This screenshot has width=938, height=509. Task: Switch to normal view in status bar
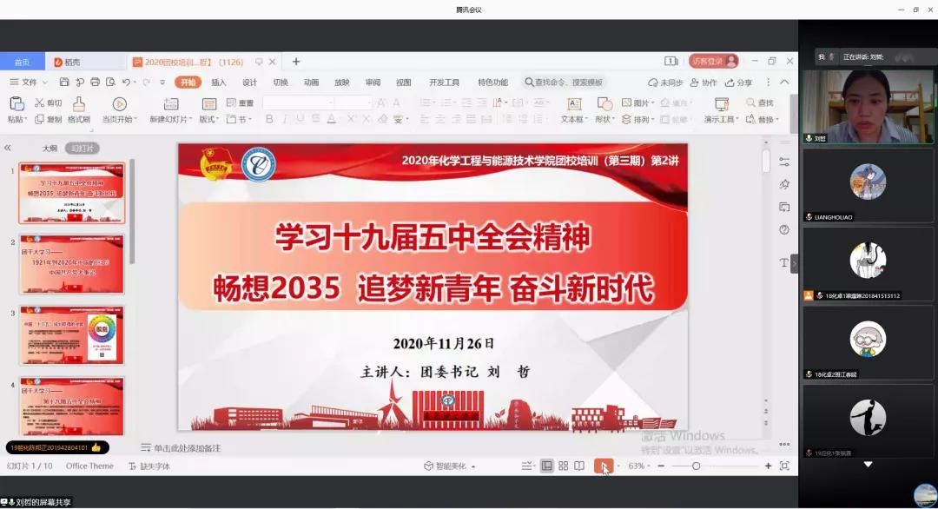point(546,466)
